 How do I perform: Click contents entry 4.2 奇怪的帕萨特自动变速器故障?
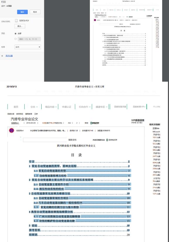point(82,221)
